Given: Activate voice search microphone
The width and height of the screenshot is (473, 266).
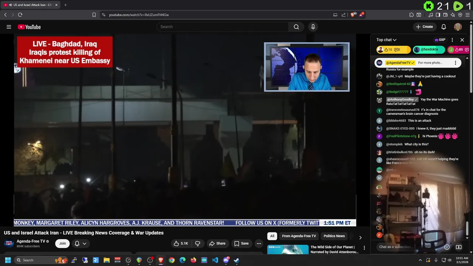Looking at the screenshot, I should [x=313, y=27].
